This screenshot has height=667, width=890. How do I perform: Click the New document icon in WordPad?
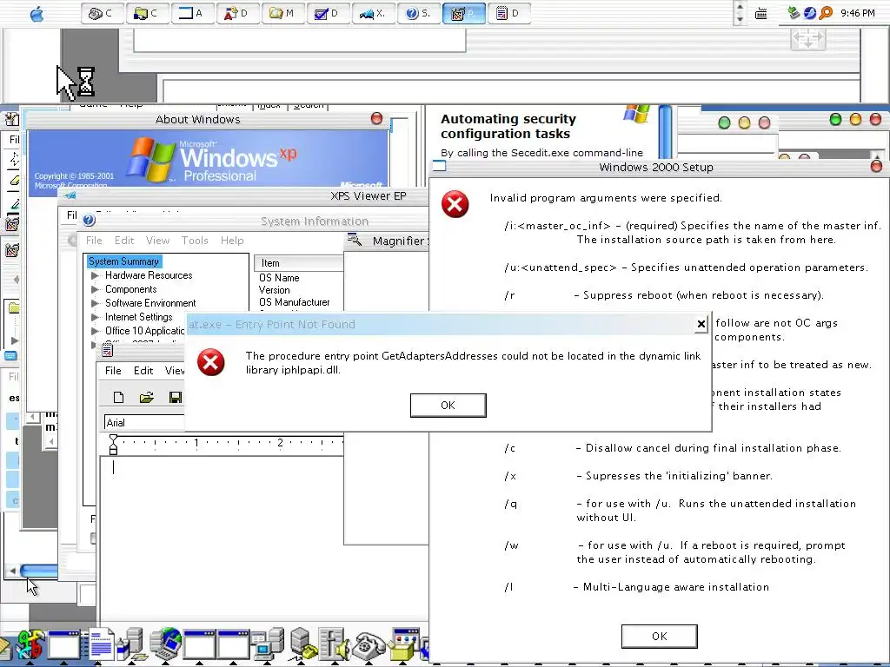118,398
